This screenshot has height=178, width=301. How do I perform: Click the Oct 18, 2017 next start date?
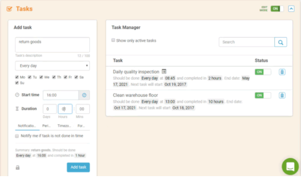(183, 108)
